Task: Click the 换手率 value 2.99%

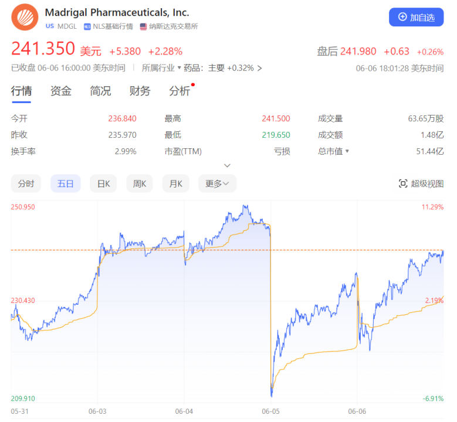Action: (x=126, y=151)
